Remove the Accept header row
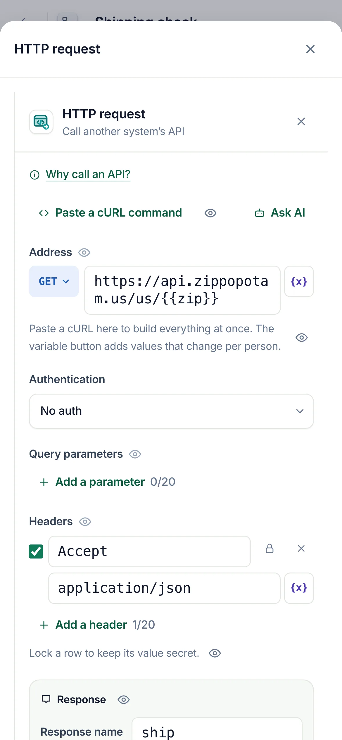The height and width of the screenshot is (740, 342). click(301, 549)
